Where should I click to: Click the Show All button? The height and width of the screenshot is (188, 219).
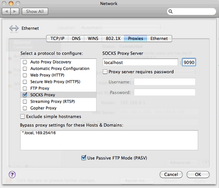click(35, 11)
